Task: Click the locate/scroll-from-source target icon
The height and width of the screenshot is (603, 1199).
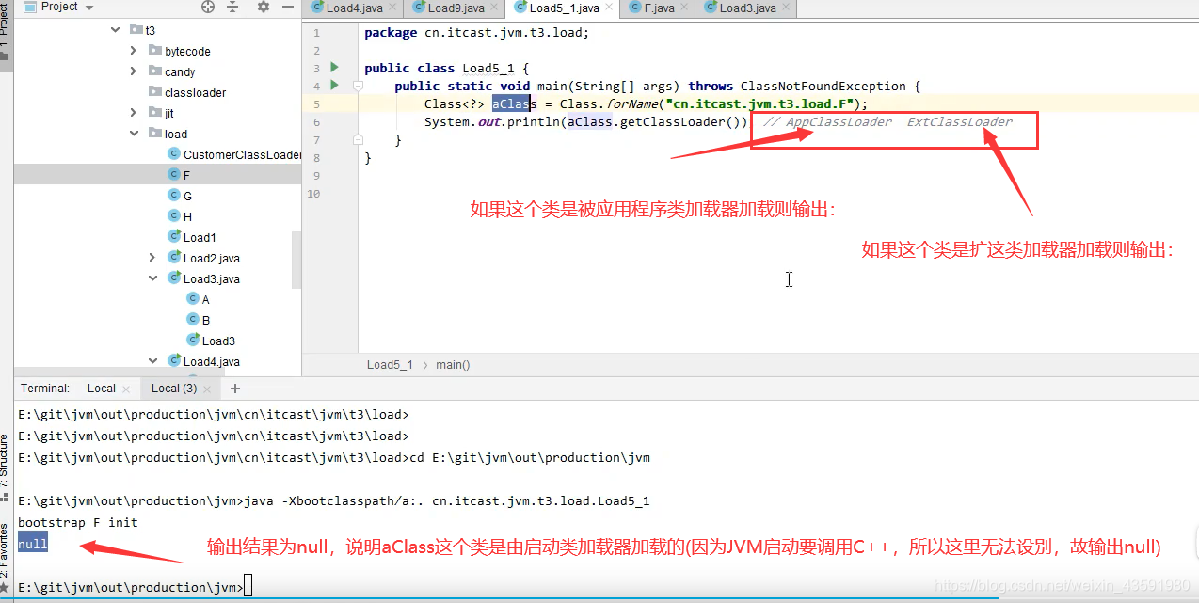Action: click(x=208, y=8)
